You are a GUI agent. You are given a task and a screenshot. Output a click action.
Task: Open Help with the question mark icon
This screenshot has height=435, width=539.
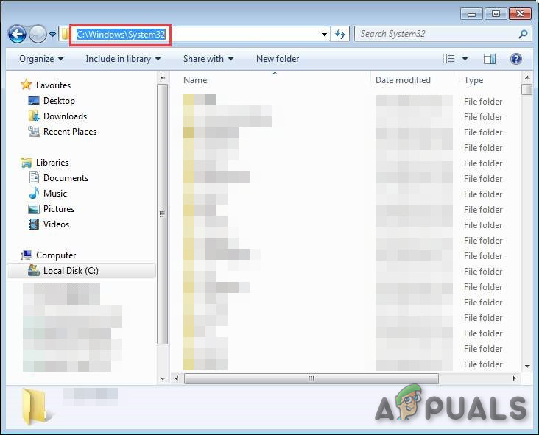516,59
